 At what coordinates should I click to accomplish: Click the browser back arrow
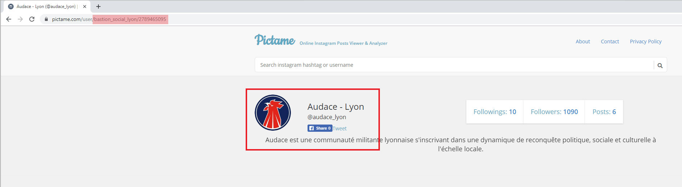(x=9, y=19)
